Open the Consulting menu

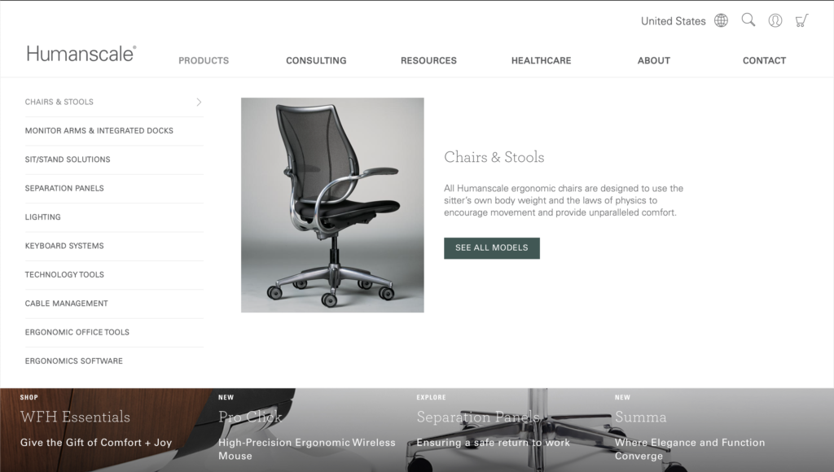tap(316, 60)
